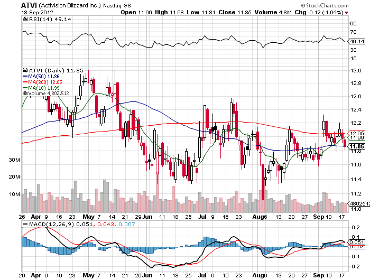Click the RSI(14) mountain icon
Screen dimensions: 370x280
click(x=25, y=19)
